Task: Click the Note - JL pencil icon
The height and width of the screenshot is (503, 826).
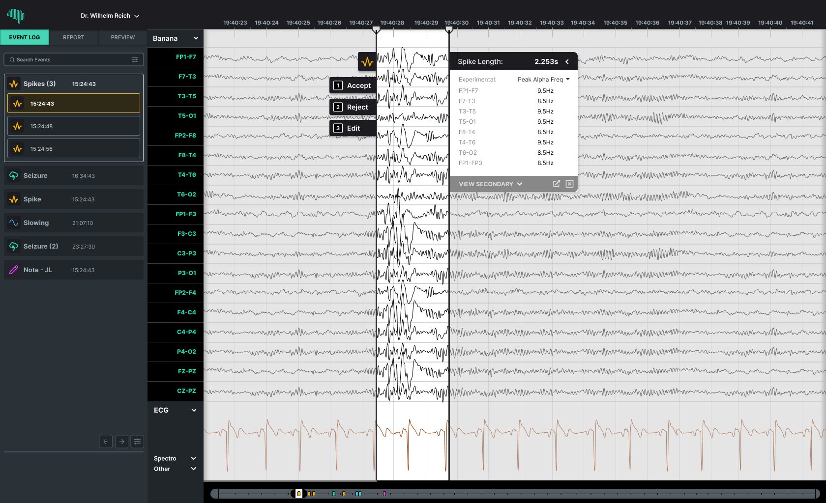Action: (x=14, y=270)
